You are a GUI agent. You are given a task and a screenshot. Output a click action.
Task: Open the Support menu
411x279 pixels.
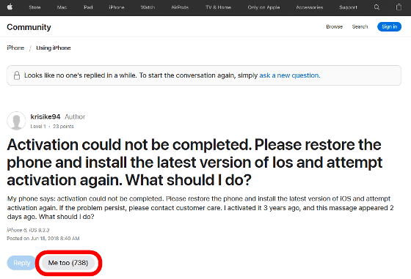tap(348, 7)
